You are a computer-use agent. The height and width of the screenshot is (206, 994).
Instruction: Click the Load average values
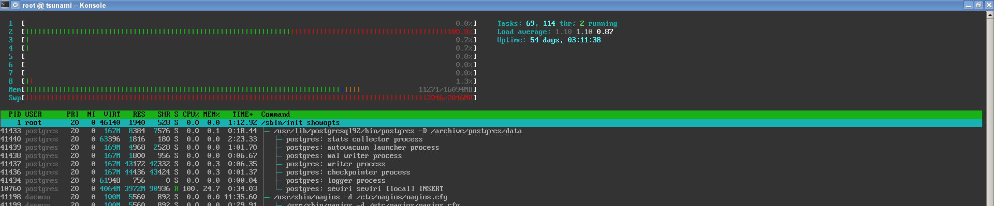[584, 31]
